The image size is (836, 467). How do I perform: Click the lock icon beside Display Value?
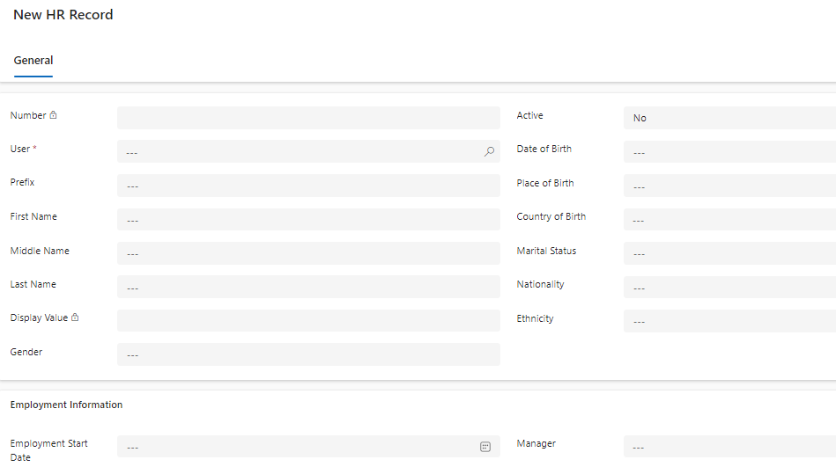click(x=75, y=317)
